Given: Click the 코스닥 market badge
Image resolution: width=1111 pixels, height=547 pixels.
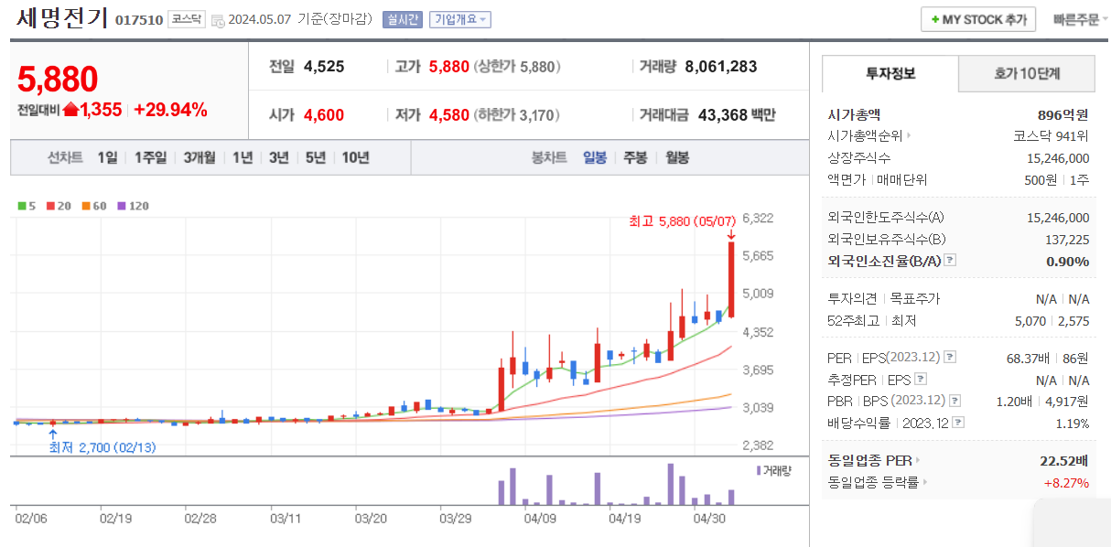Looking at the screenshot, I should coord(187,19).
